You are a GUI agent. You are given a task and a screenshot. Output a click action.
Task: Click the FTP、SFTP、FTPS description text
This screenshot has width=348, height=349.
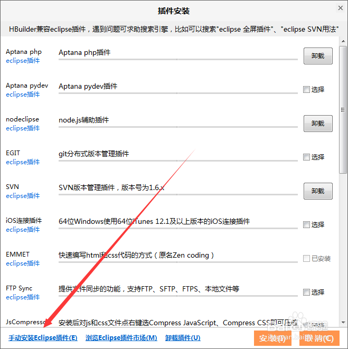click(149, 289)
